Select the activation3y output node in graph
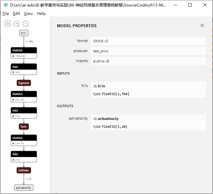The image size is (213, 194). (x=24, y=188)
